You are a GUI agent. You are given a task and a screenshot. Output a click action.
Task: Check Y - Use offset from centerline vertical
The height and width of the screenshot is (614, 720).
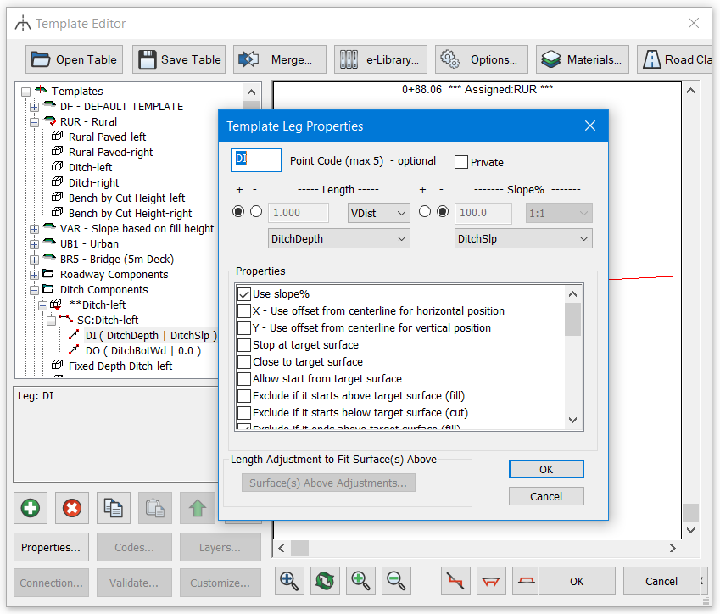(244, 328)
